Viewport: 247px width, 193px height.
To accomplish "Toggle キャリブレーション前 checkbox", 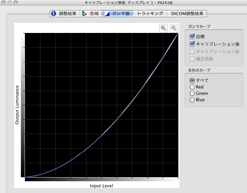I will tap(192, 51).
